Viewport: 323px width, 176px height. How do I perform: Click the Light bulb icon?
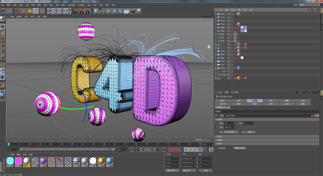pyautogui.click(x=139, y=11)
